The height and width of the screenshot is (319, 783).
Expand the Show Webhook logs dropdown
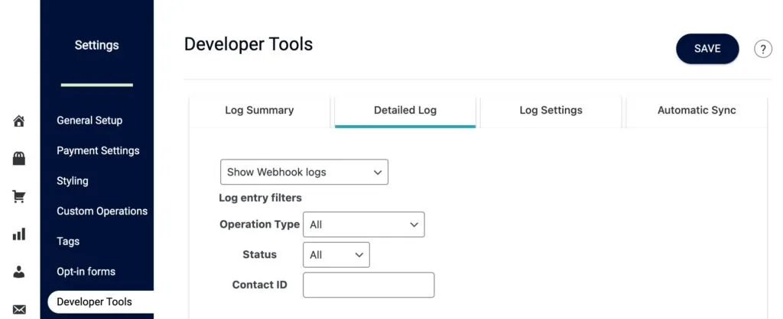(x=304, y=172)
